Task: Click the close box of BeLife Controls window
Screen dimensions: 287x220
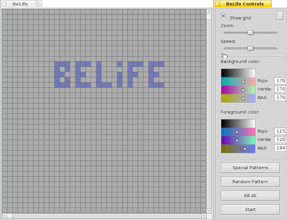Action: (218, 4)
